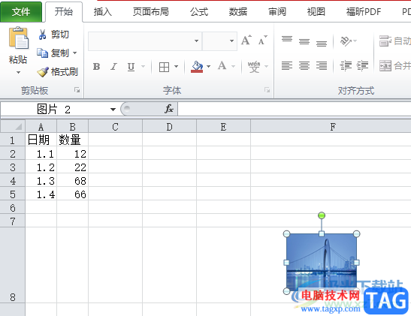
Task: Select cell with value 68
Action: (73, 180)
